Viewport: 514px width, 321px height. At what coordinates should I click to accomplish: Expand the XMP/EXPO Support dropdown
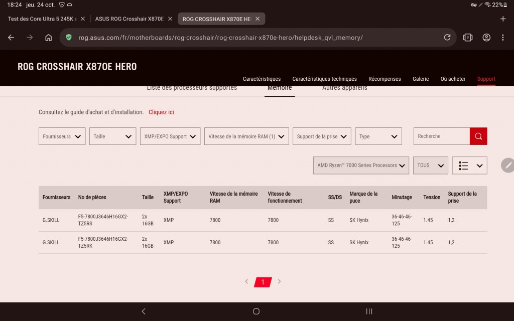(x=170, y=136)
